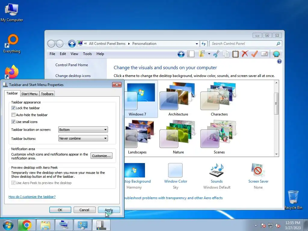Open Windows Explorer folder taskbar icon
Screen dimensions: 308x231
45,225
